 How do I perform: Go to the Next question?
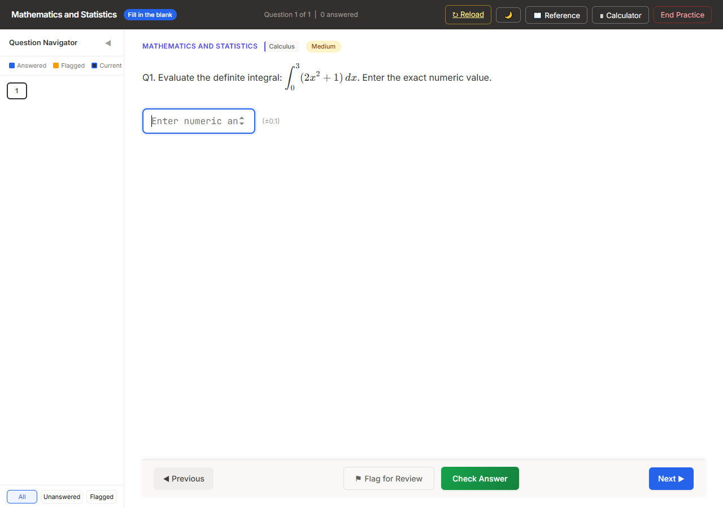[x=671, y=479]
